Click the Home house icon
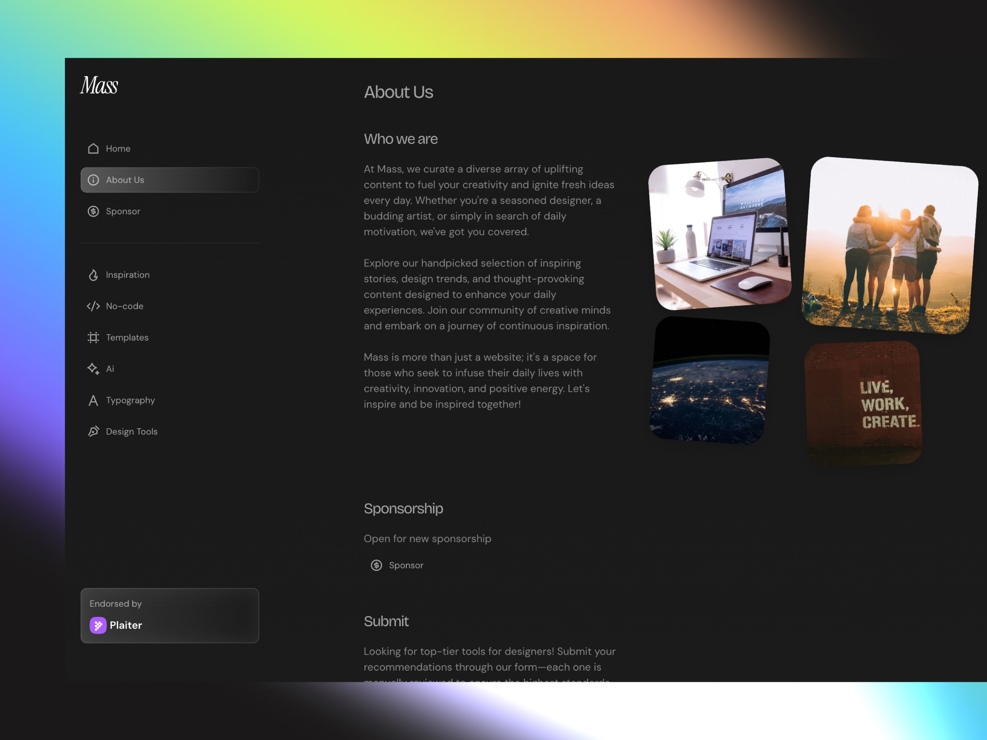 click(x=93, y=149)
